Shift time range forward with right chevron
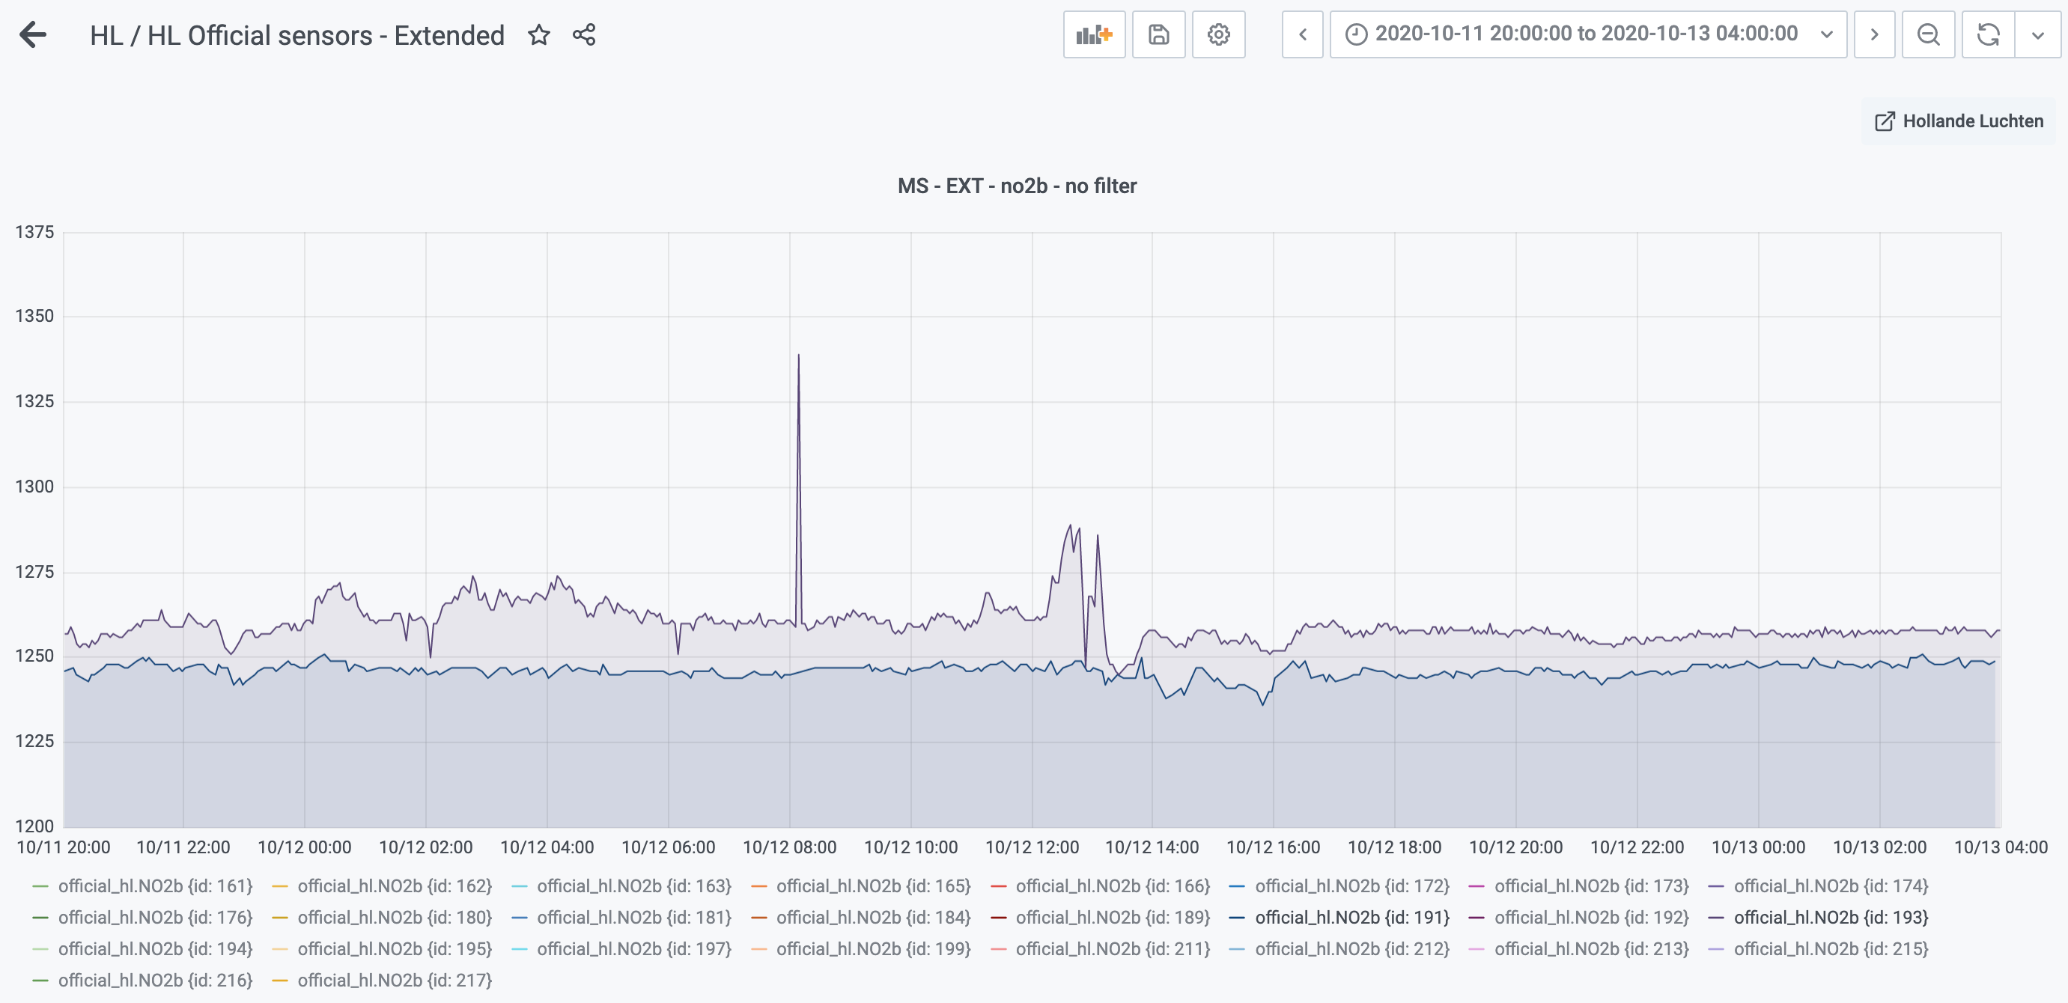This screenshot has height=1003, width=2068. (x=1874, y=34)
